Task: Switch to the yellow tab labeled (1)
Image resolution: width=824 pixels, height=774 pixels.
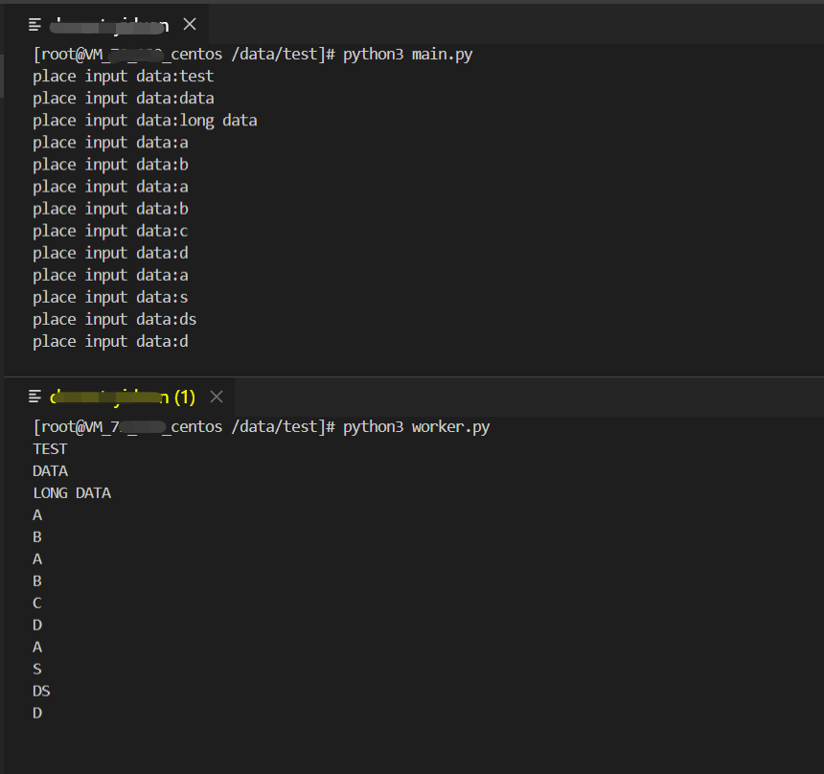Action: [x=123, y=397]
